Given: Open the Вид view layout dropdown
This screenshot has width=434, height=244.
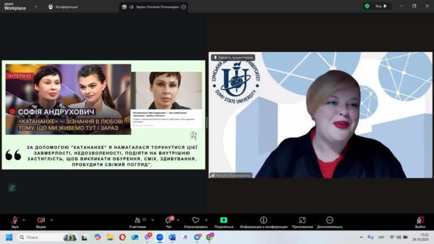Looking at the screenshot, I should [381, 6].
